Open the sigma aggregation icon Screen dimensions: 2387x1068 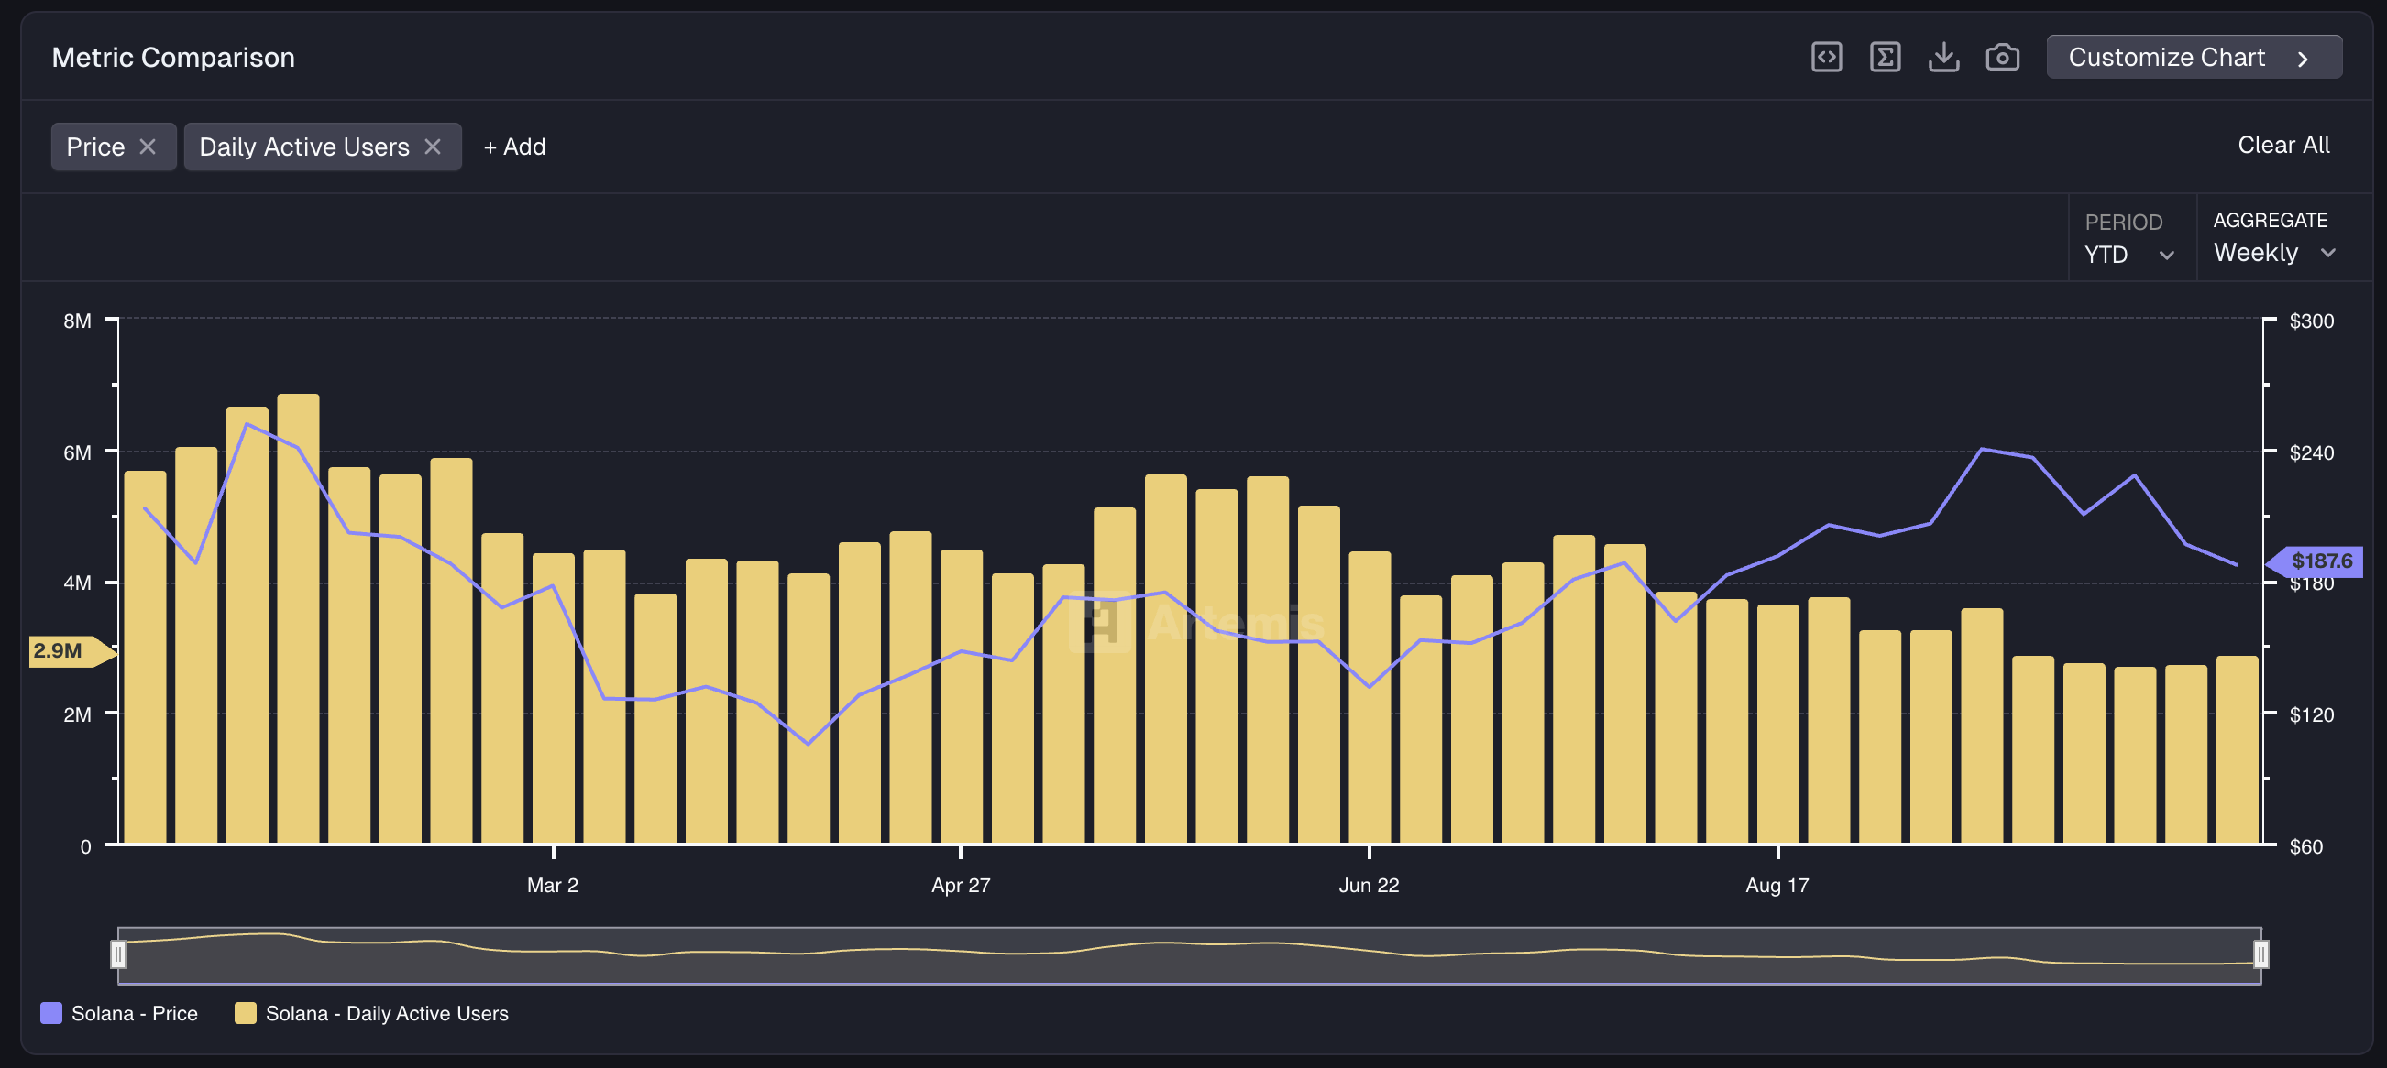1886,57
